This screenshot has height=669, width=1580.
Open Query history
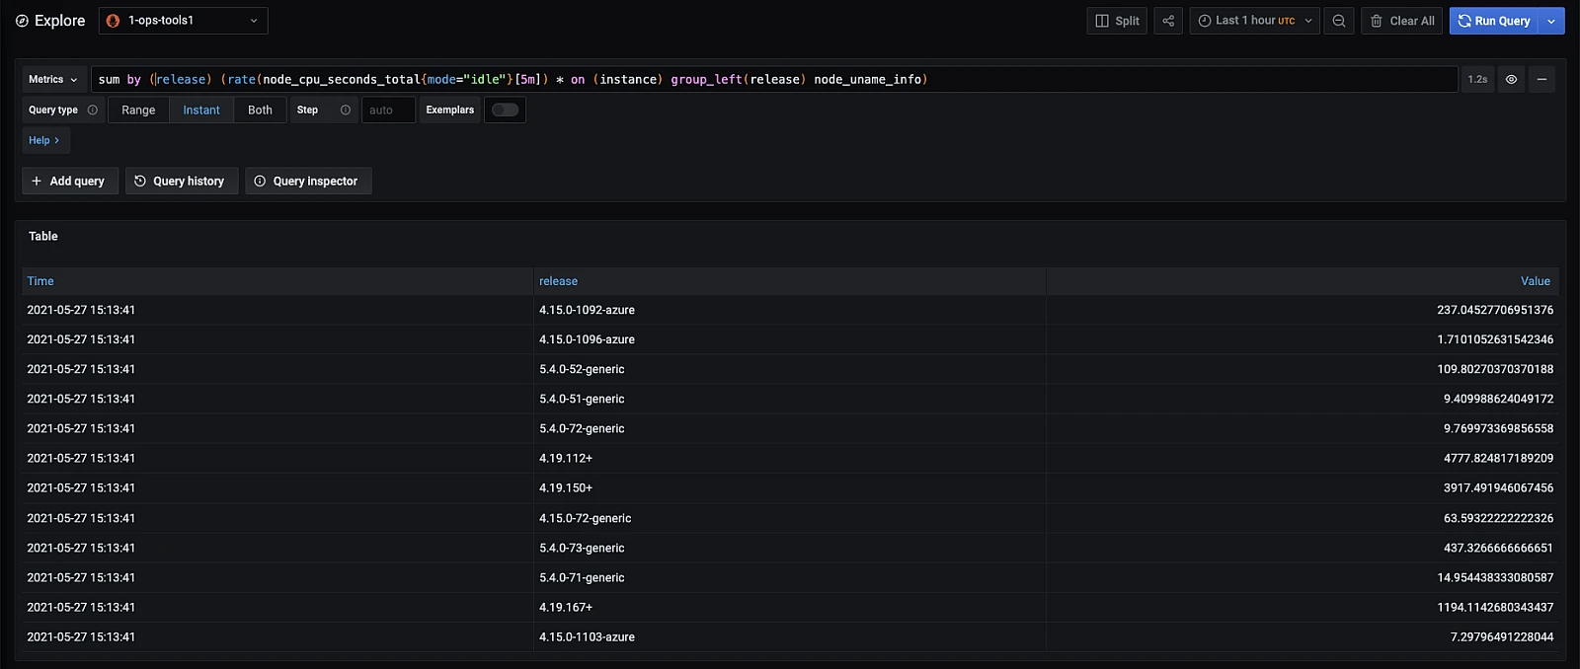pos(181,181)
